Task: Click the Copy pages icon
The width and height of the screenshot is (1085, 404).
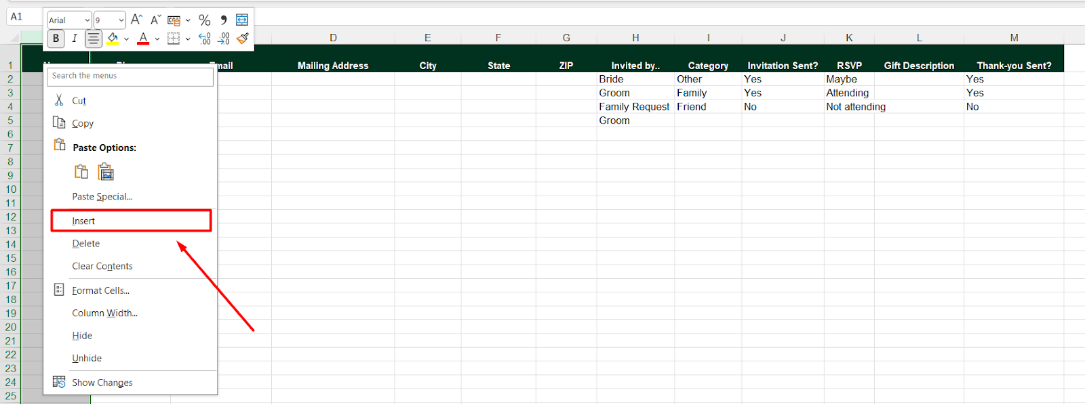Action: coord(59,122)
